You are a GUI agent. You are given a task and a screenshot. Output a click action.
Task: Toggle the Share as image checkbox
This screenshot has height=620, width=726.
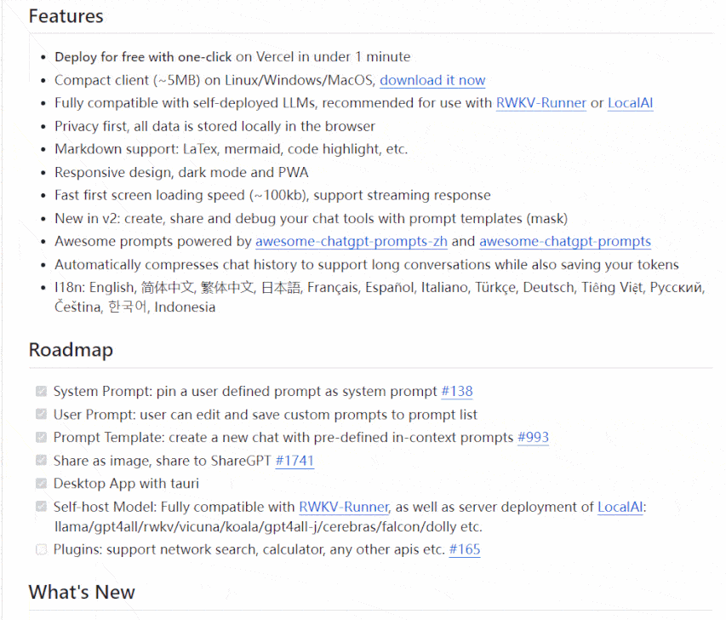coord(41,460)
